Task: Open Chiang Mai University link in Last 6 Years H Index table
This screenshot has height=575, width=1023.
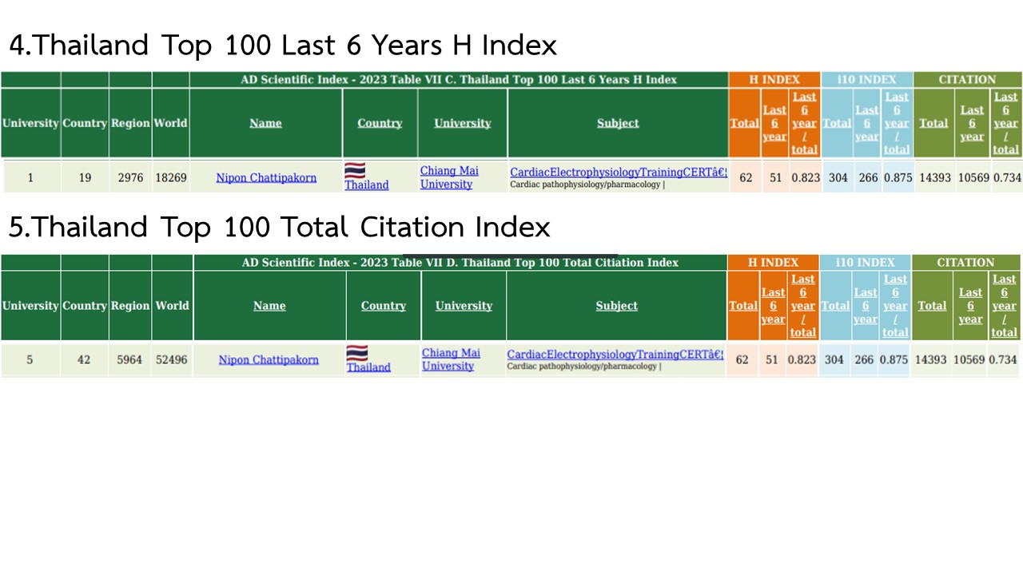Action: tap(449, 177)
